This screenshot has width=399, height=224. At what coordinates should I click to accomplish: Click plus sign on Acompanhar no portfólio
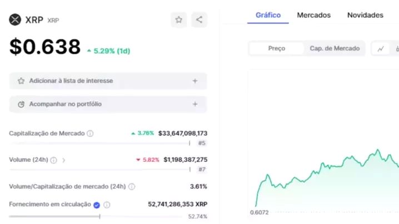[195, 104]
